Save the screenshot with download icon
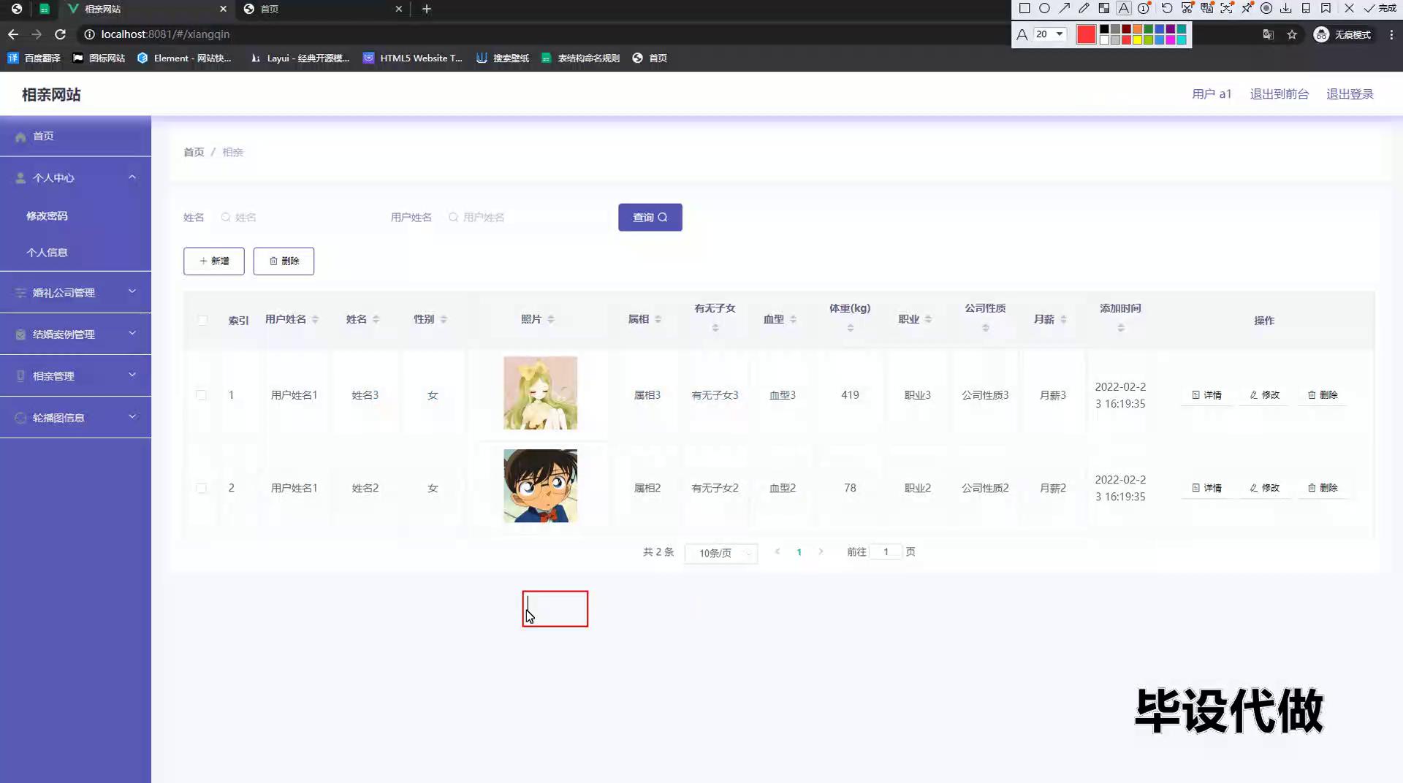Image resolution: width=1403 pixels, height=783 pixels. tap(1286, 9)
